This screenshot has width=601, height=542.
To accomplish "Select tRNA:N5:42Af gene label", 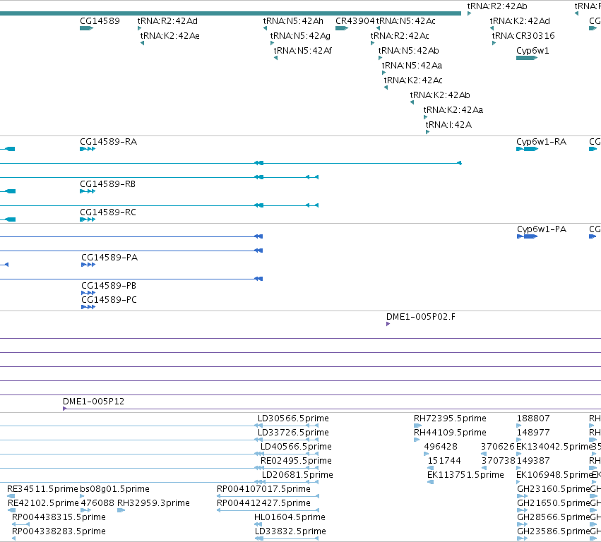I will click(302, 51).
